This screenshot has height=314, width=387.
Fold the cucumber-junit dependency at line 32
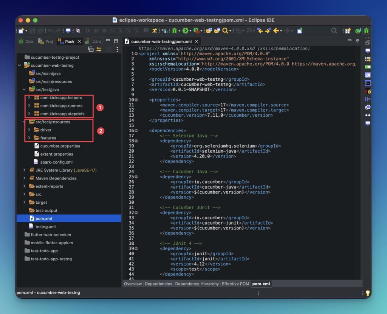[136, 213]
